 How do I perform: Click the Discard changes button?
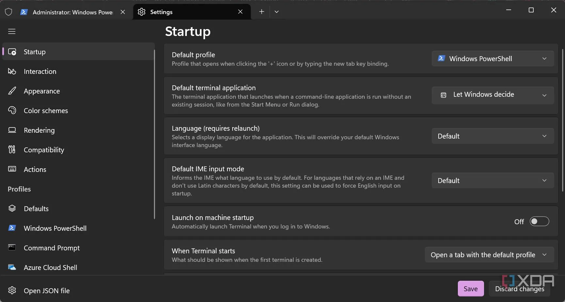[519, 289]
